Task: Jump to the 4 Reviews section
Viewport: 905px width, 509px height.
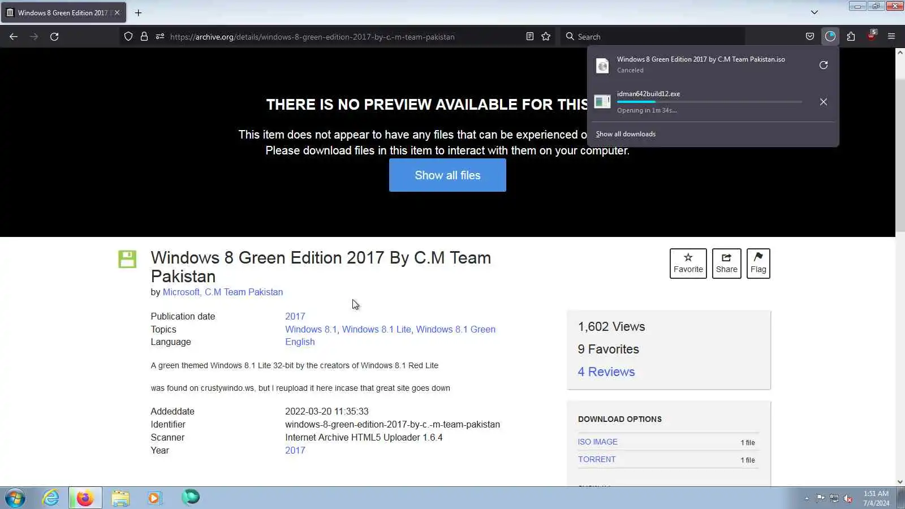Action: (606, 372)
